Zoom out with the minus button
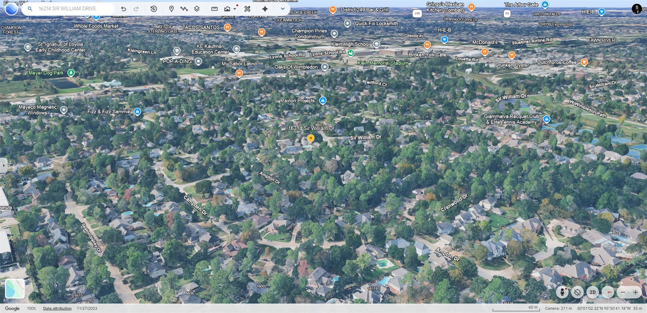The height and width of the screenshot is (313, 647). [623, 292]
